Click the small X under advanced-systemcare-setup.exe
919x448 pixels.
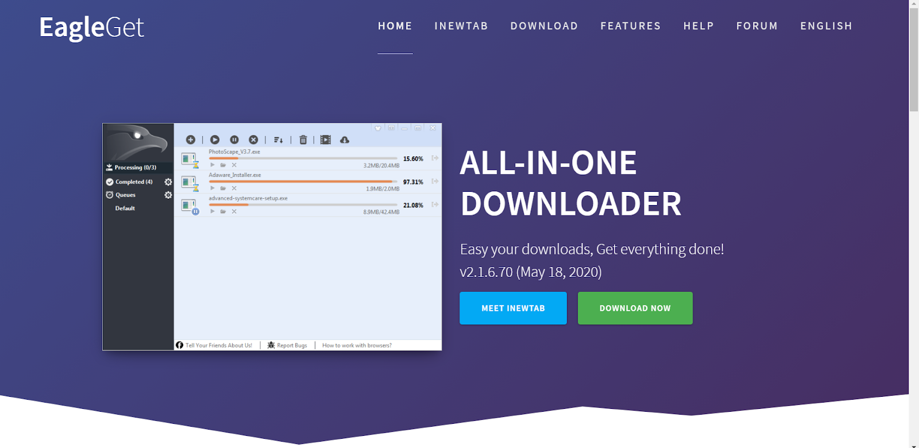point(234,211)
